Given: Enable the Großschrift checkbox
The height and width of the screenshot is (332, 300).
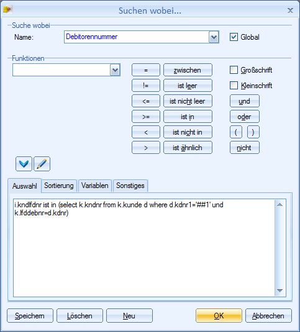Looking at the screenshot, I should 234,70.
